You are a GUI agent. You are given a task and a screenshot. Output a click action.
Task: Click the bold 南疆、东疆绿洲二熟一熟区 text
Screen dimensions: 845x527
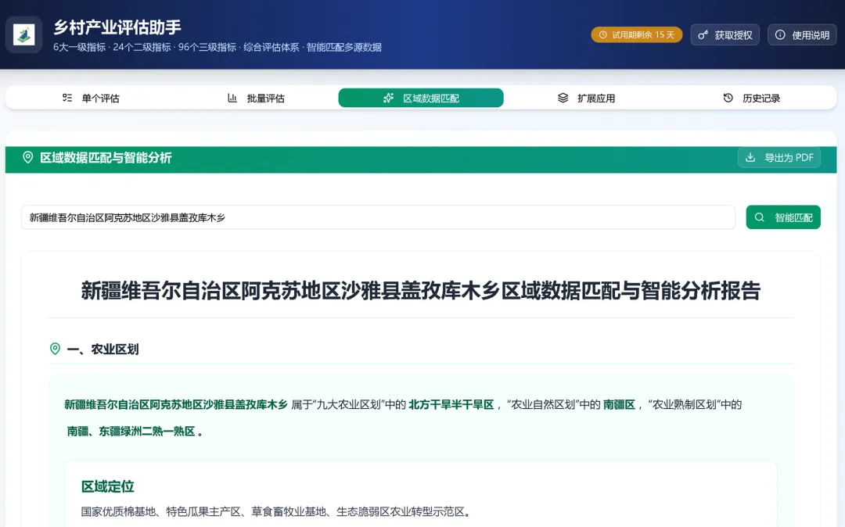[x=131, y=432]
